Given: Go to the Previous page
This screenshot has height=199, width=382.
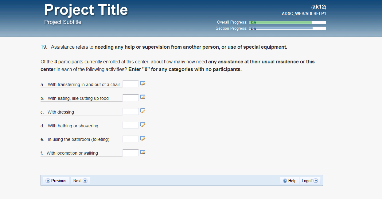Looking at the screenshot, I should click(56, 181).
